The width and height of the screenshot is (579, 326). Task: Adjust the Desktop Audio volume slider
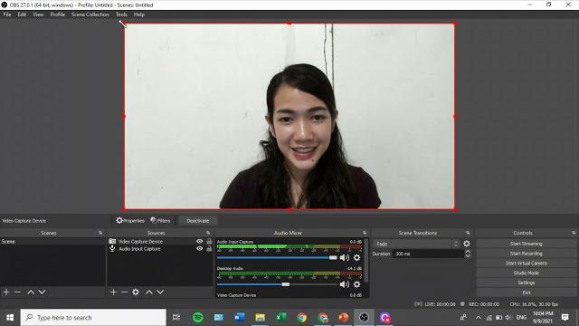pos(277,284)
